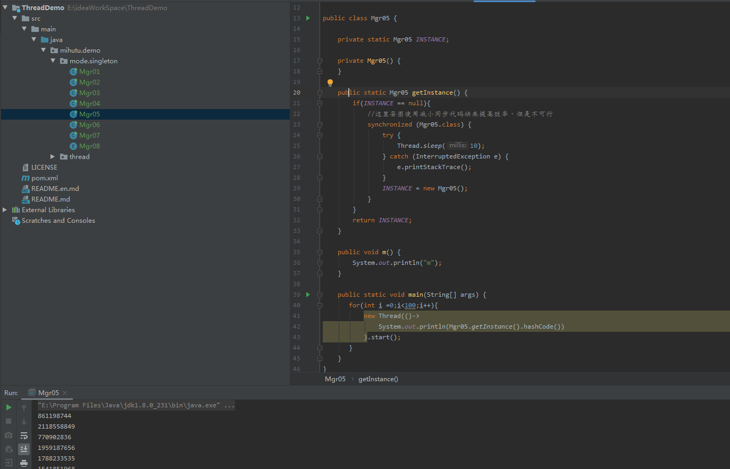This screenshot has height=469, width=730.
Task: Select Mgr08 in the project tree
Action: click(89, 146)
